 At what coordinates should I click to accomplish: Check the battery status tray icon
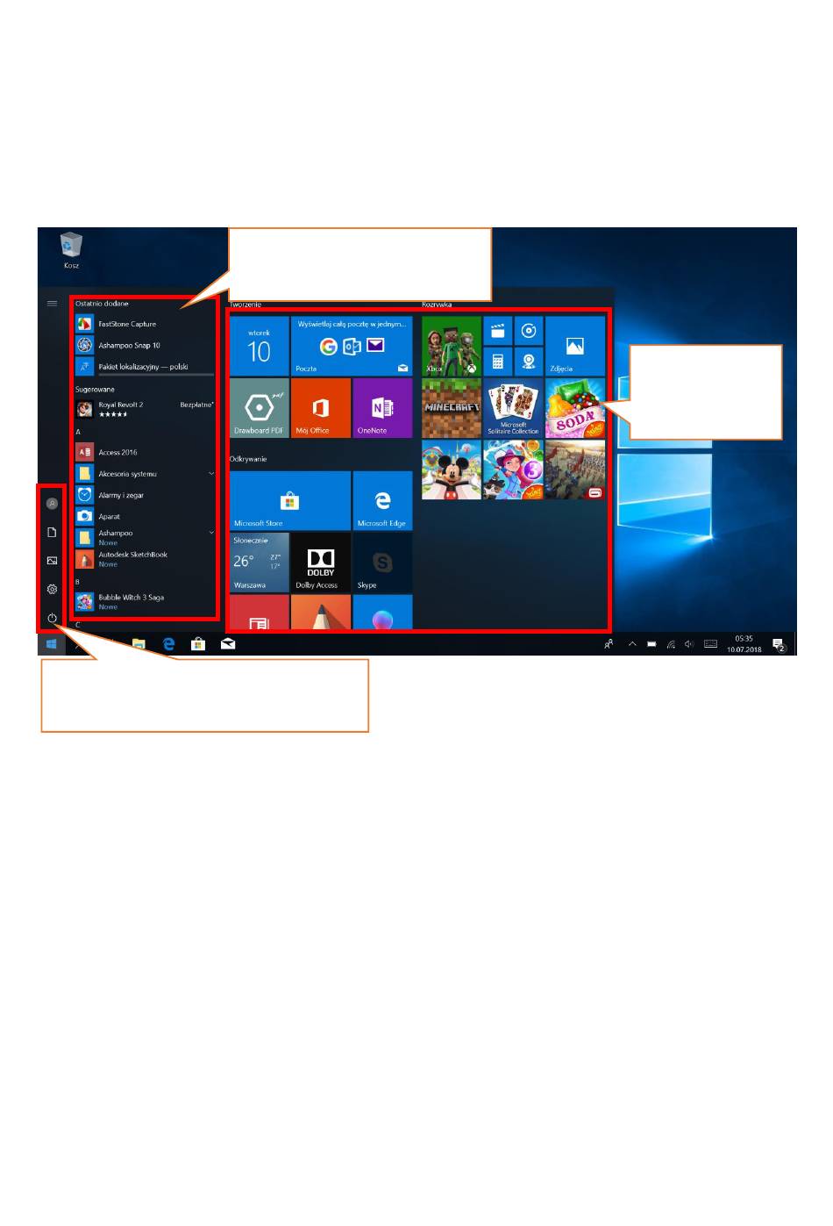click(651, 644)
